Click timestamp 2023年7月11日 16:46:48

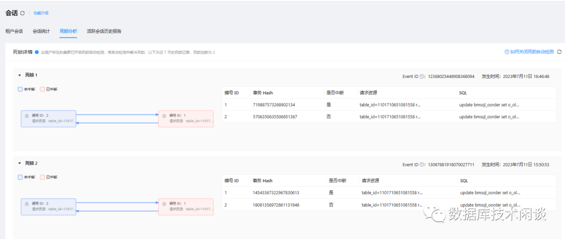[x=525, y=77]
